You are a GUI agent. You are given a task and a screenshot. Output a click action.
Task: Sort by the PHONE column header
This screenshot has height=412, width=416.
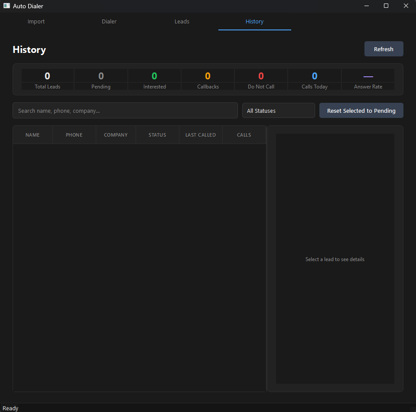click(x=74, y=135)
